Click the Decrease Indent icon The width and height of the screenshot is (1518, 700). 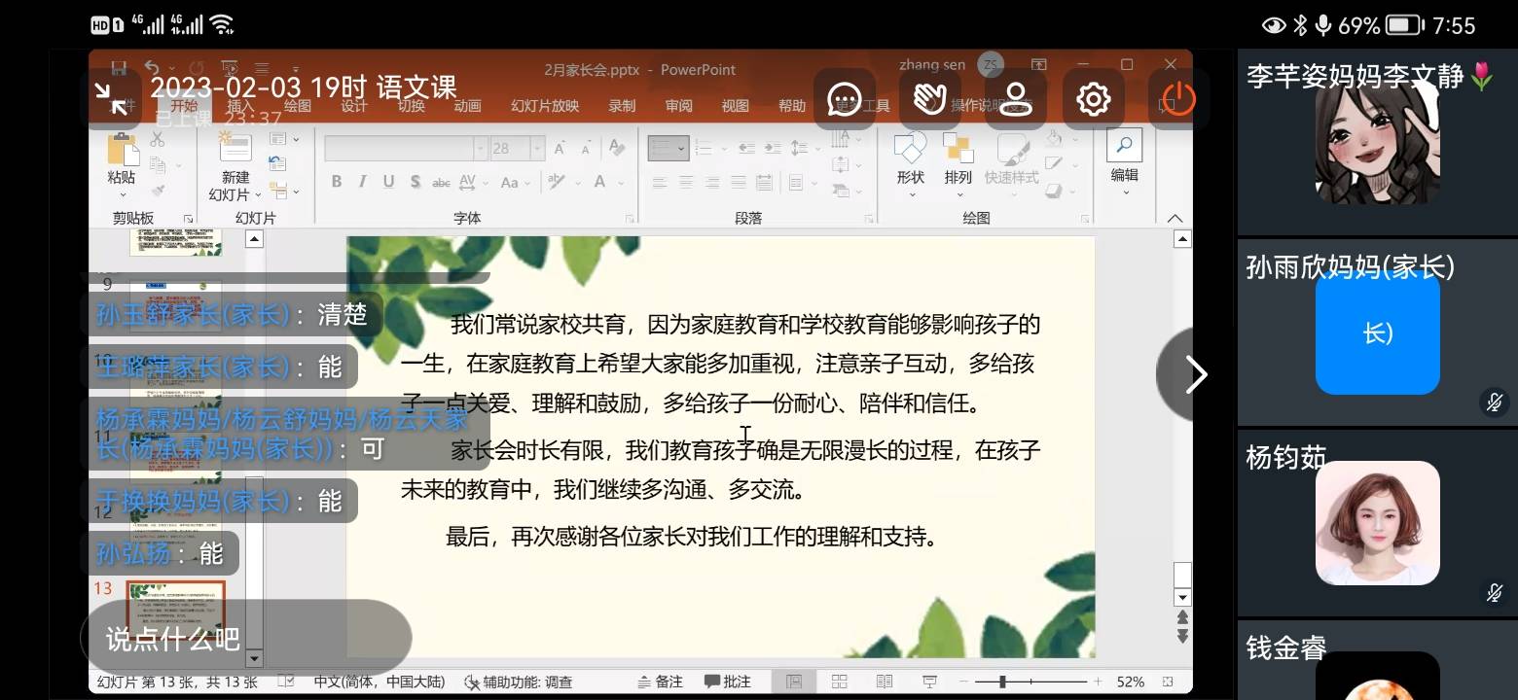tap(747, 149)
